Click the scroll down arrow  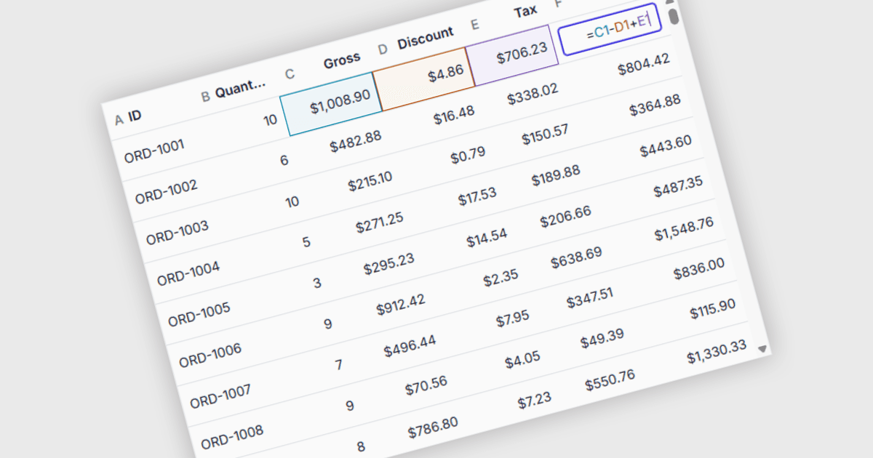[762, 349]
